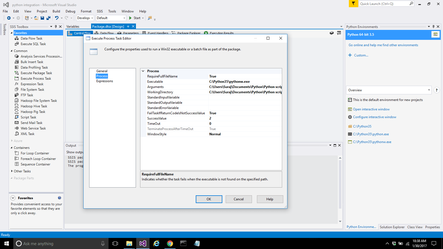443x249 pixels.
Task: Select the General page in dialog list
Action: click(102, 71)
